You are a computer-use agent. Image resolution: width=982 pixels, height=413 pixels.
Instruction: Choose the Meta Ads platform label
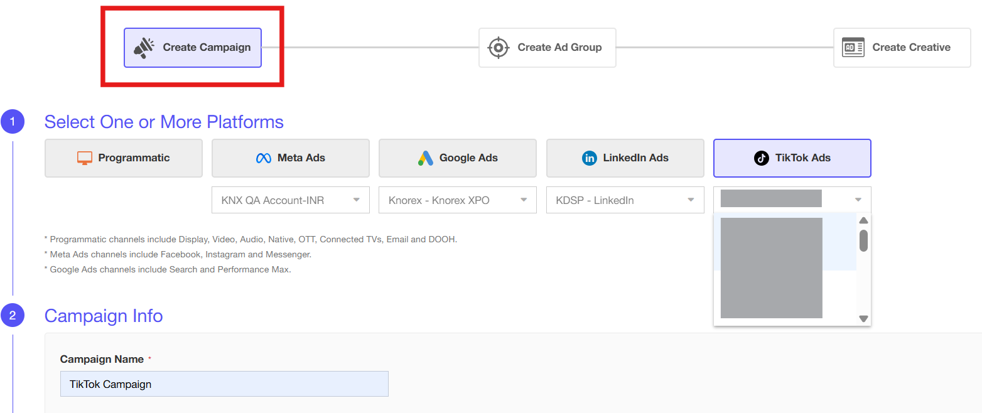tap(301, 158)
